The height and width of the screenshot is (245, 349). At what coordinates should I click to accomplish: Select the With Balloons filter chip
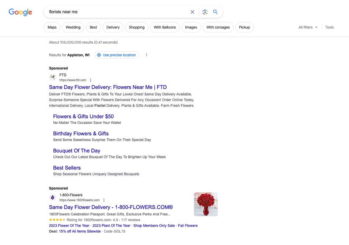165,27
